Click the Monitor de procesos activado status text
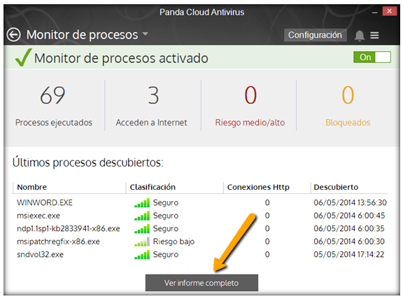The image size is (403, 299). coord(121,58)
